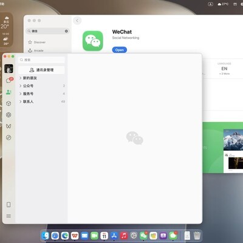Click the blue Open button for WeChat

click(120, 50)
